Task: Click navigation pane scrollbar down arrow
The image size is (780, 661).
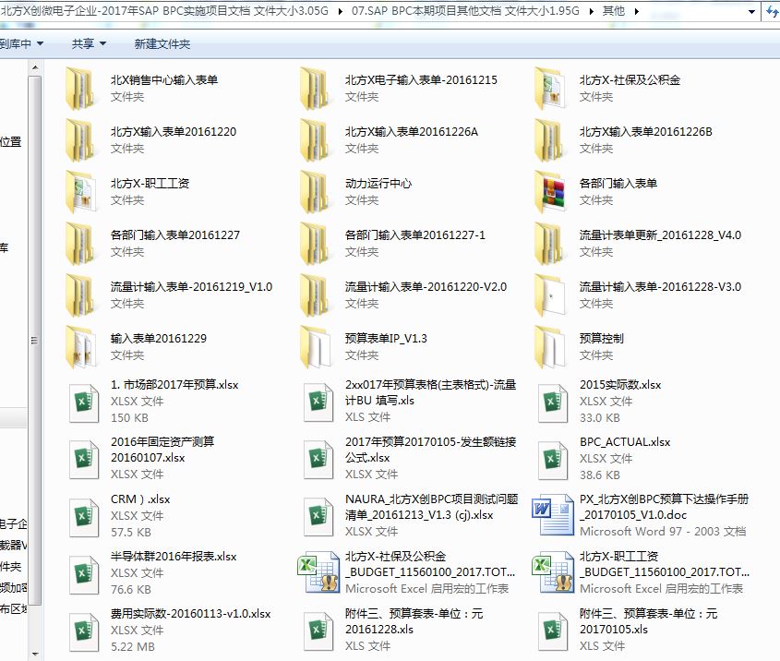Action: [34, 654]
